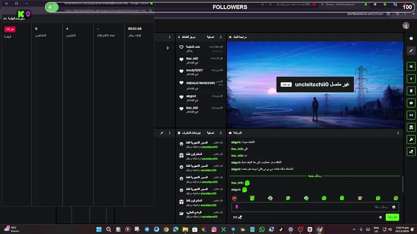Viewport: 417px width, 234px height.
Task: Click the taskbar clock showing 4:22:44 pm
Action: click(x=402, y=229)
